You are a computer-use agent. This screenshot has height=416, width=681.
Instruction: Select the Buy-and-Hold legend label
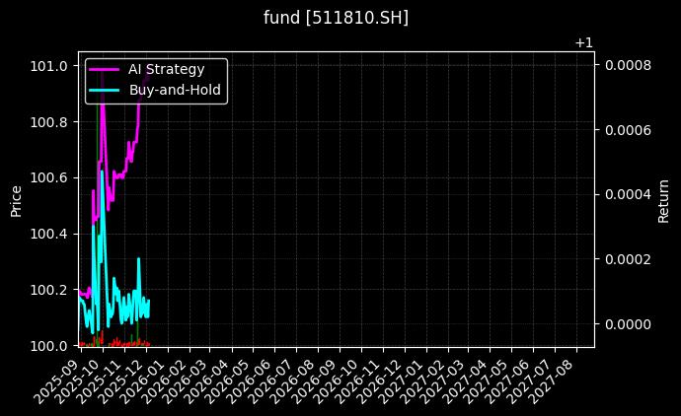(175, 90)
